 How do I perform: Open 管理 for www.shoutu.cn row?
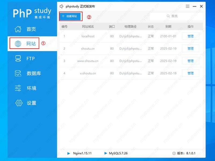pyautogui.click(x=191, y=61)
